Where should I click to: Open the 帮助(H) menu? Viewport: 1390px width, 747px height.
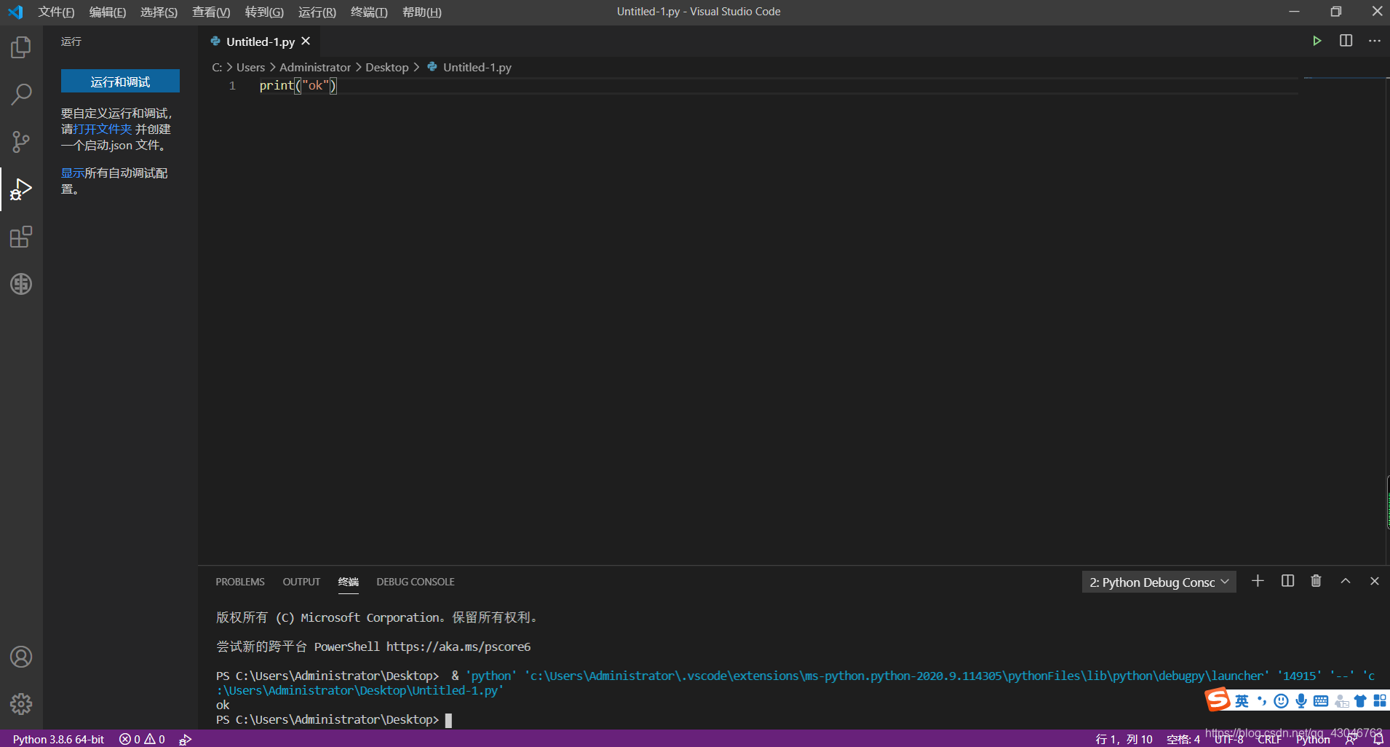point(421,12)
